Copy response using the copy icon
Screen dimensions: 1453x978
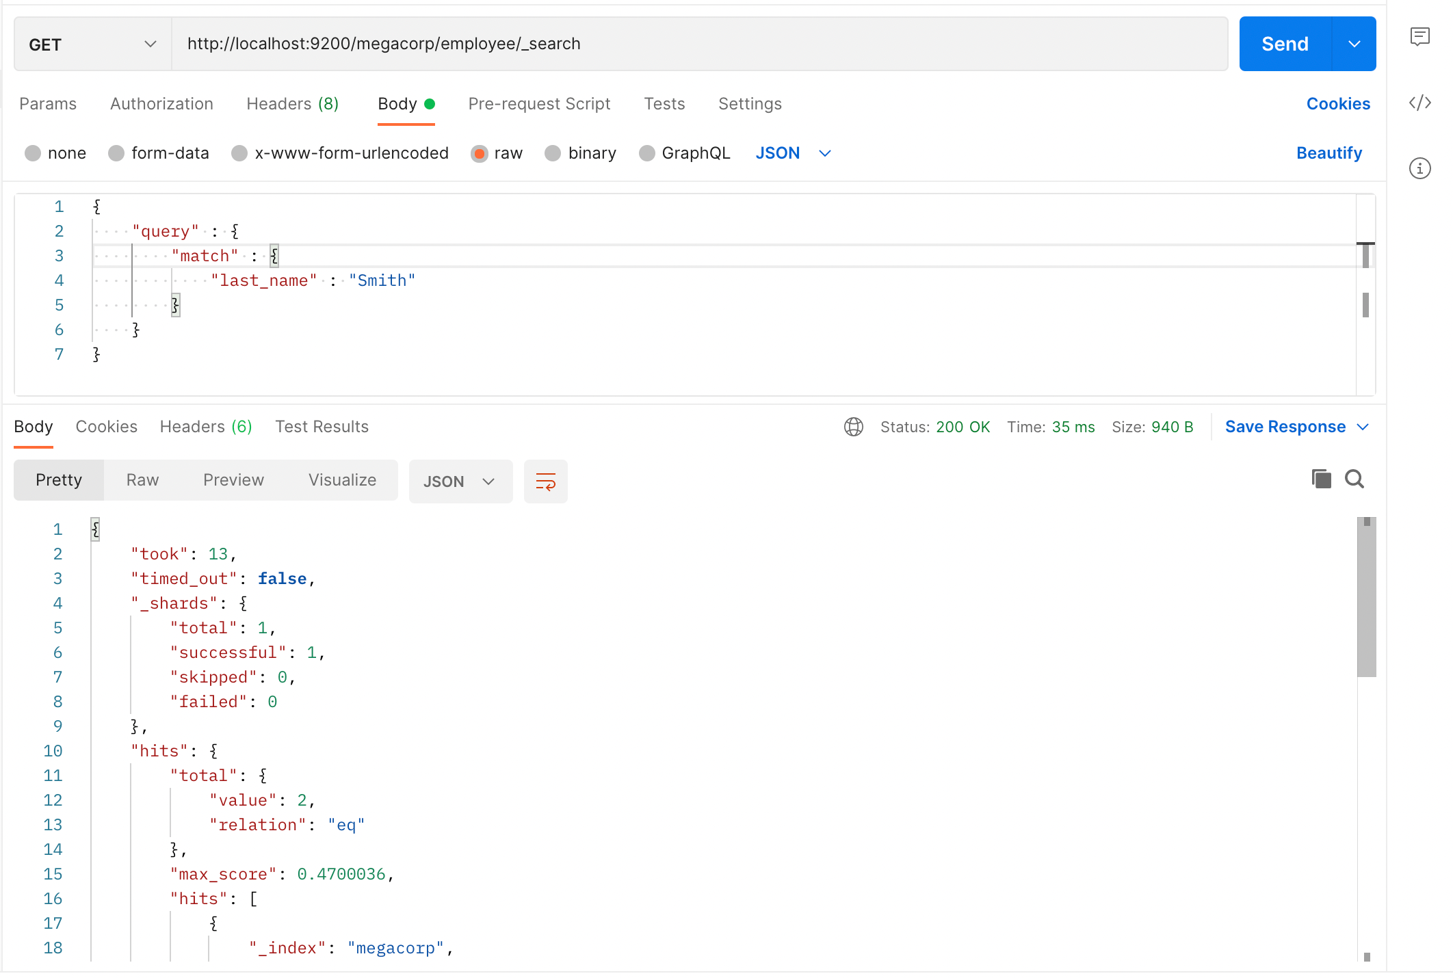click(1321, 479)
